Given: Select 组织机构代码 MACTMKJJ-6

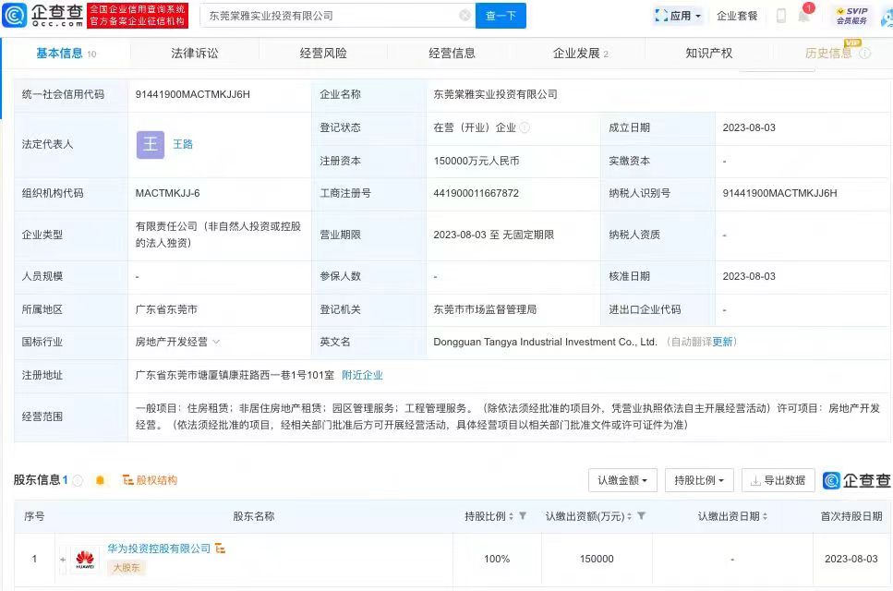Looking at the screenshot, I should click(x=167, y=194).
